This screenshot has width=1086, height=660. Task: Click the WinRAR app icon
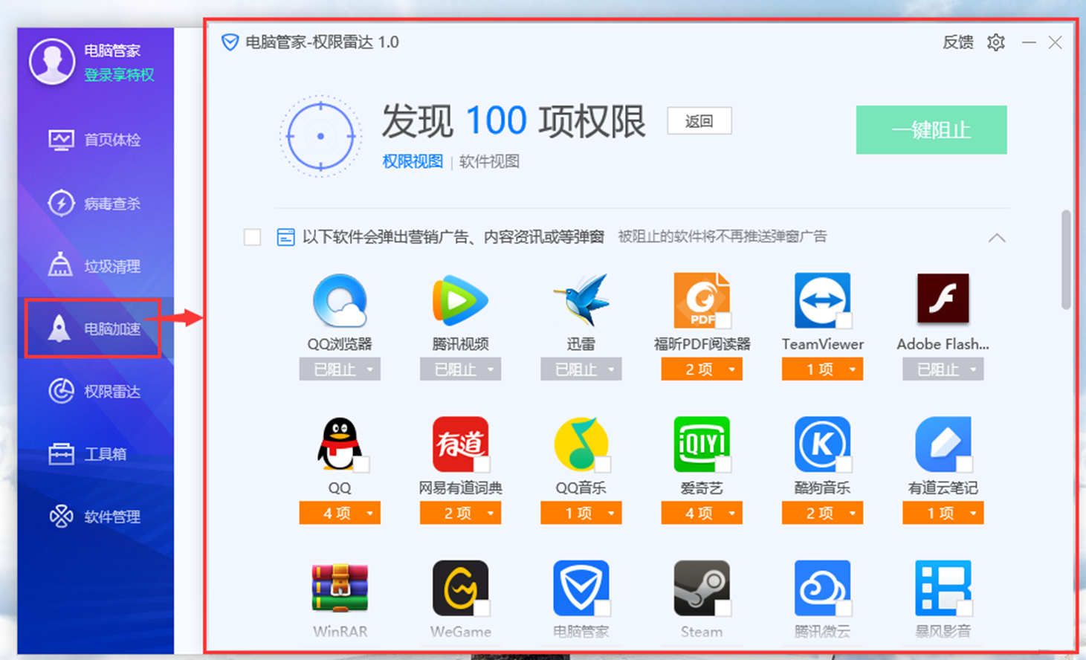pyautogui.click(x=340, y=588)
